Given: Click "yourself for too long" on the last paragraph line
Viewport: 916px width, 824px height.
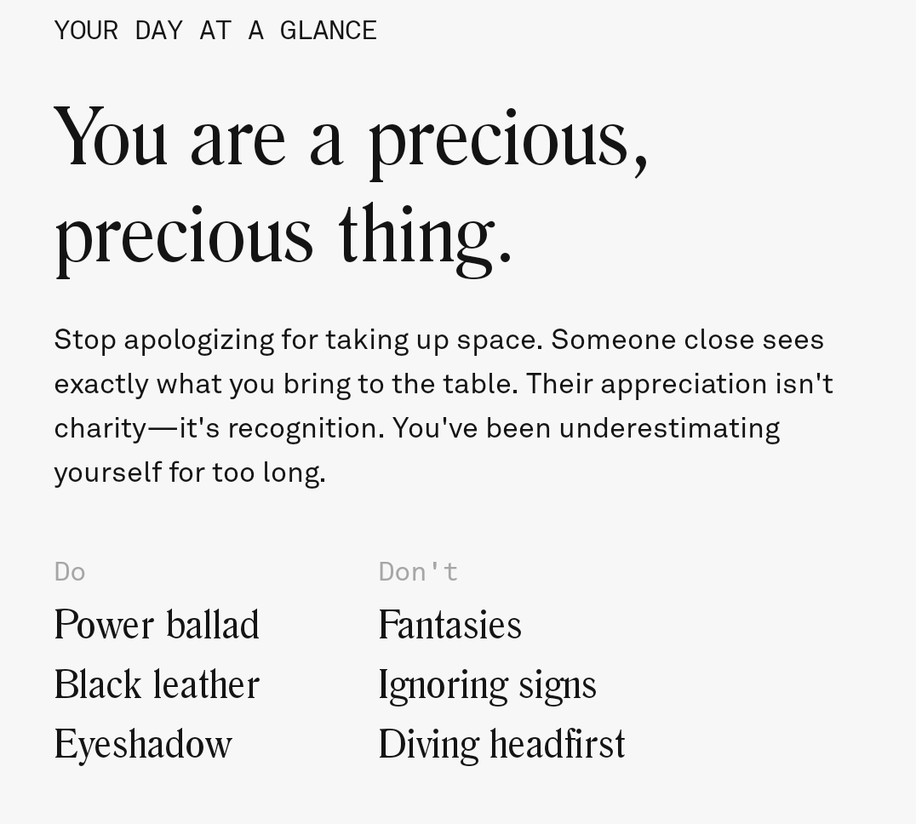Looking at the screenshot, I should click(187, 473).
